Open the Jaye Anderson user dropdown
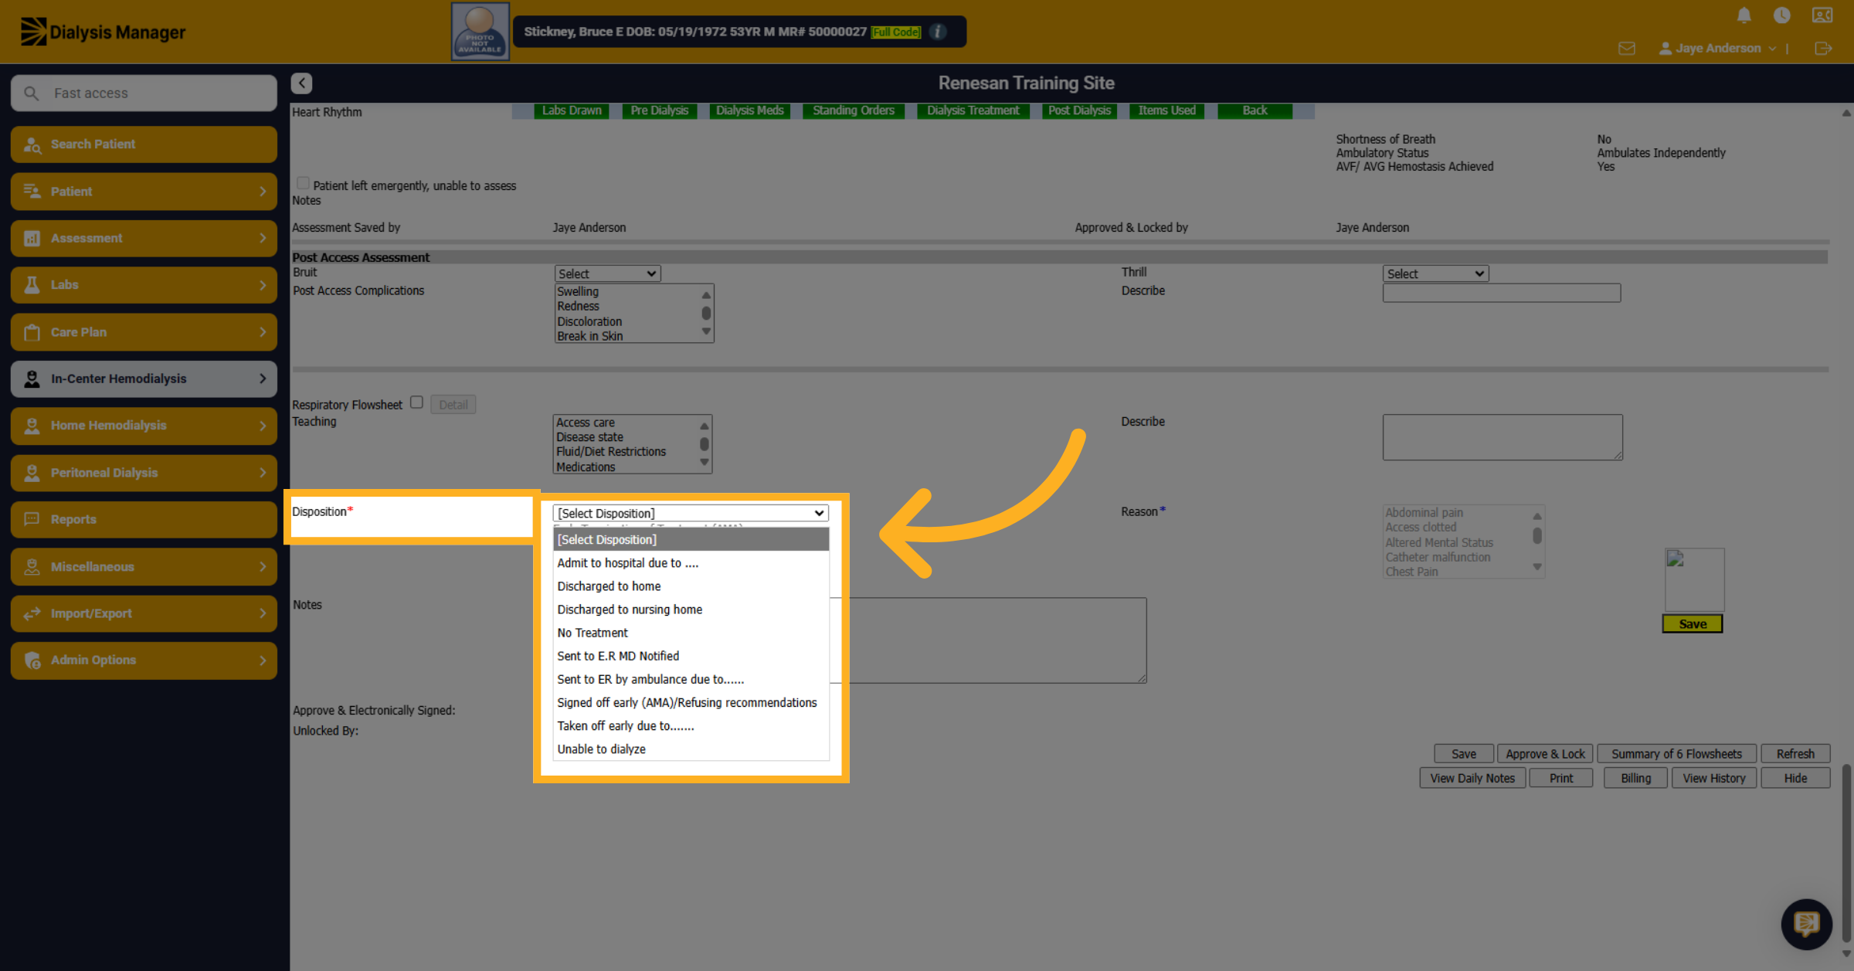The width and height of the screenshot is (1854, 971). [x=1717, y=48]
